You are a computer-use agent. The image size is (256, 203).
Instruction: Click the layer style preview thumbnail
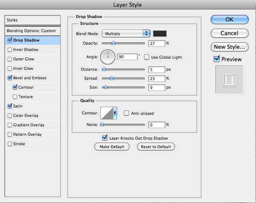(229, 80)
